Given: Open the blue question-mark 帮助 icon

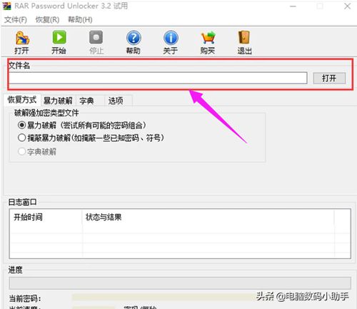Looking at the screenshot, I should point(134,38).
